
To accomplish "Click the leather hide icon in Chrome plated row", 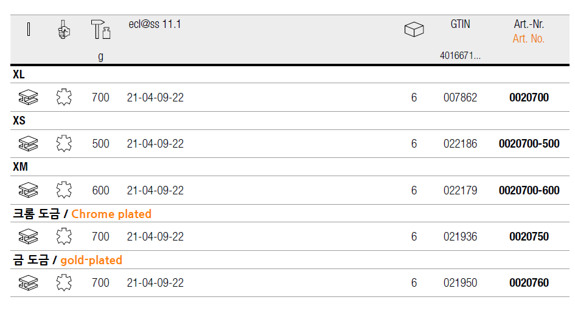I will click(64, 236).
